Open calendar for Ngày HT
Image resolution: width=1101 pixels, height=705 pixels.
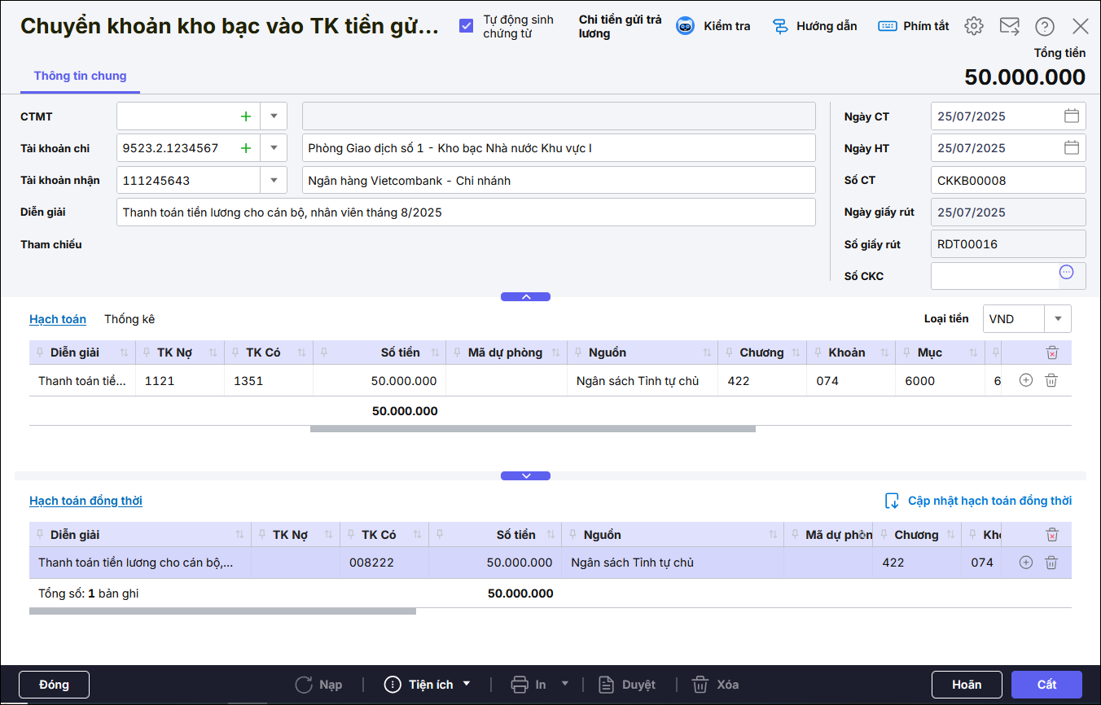1072,147
